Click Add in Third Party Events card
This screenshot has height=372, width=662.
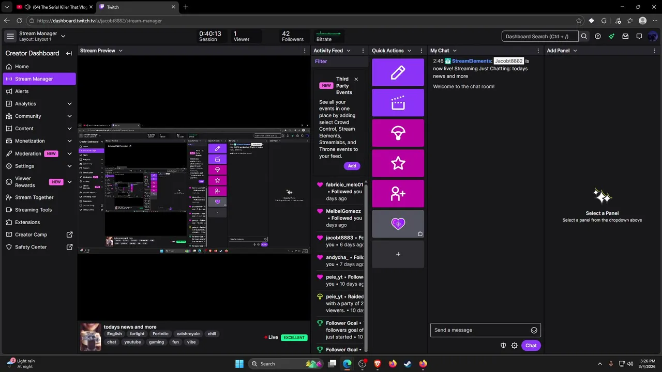click(352, 166)
